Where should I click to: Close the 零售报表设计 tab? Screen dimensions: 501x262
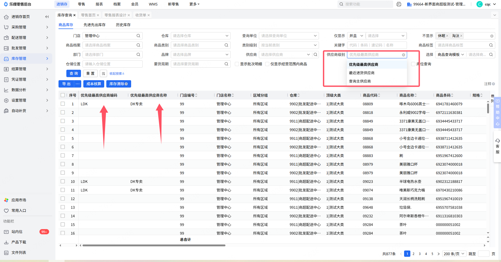pyautogui.click(x=129, y=15)
